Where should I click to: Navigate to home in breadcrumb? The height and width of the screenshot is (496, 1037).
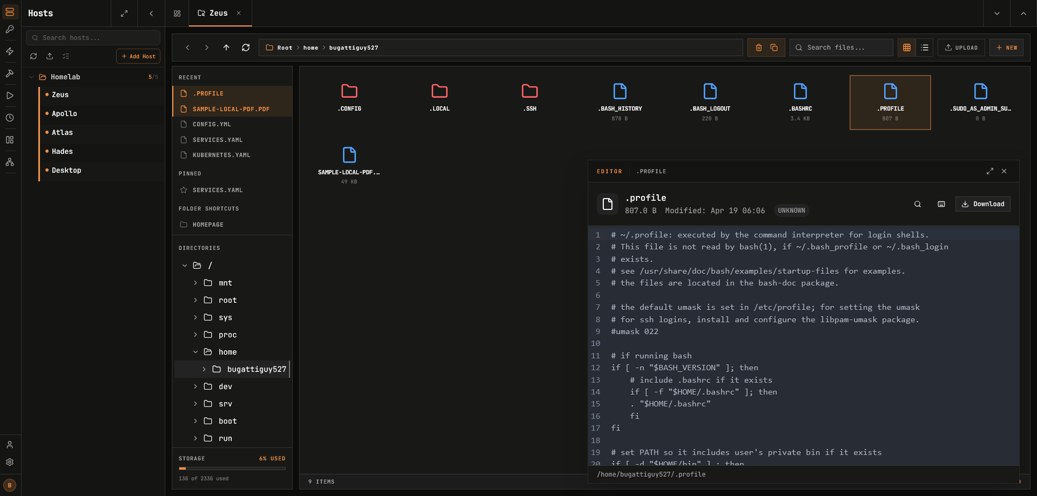tap(311, 47)
